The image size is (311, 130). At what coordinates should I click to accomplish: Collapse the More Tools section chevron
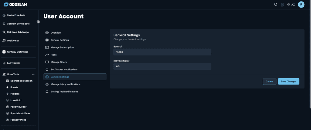[x=33, y=75]
